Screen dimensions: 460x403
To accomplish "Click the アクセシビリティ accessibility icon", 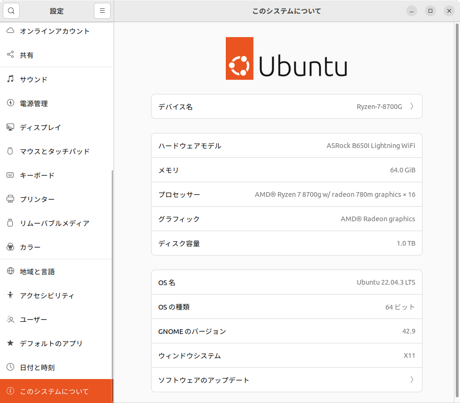I will [10, 295].
